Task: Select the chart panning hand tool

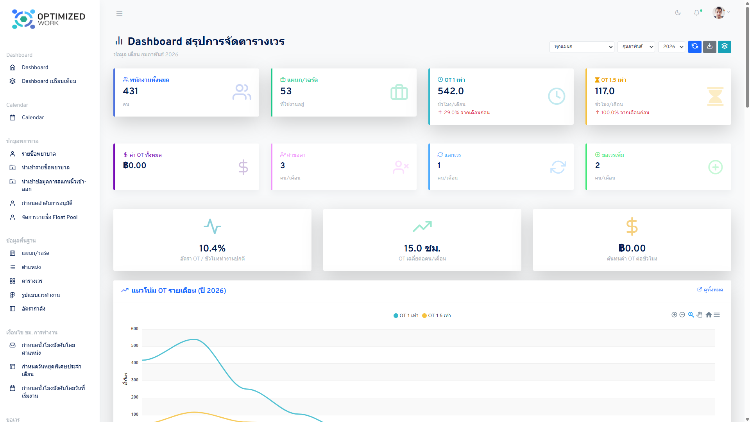Action: click(700, 315)
